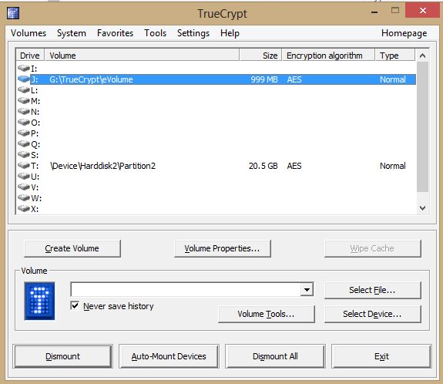Viewport: 443px width, 384px height.
Task: Click the AES value in the T: row
Action: click(x=294, y=166)
